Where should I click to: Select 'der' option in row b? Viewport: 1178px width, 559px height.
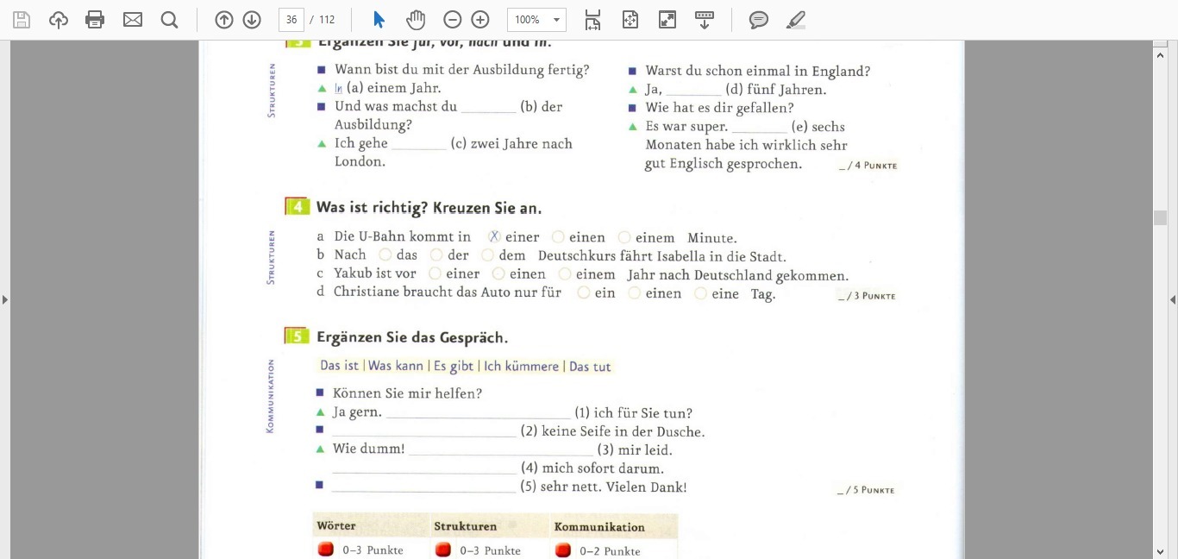(436, 254)
